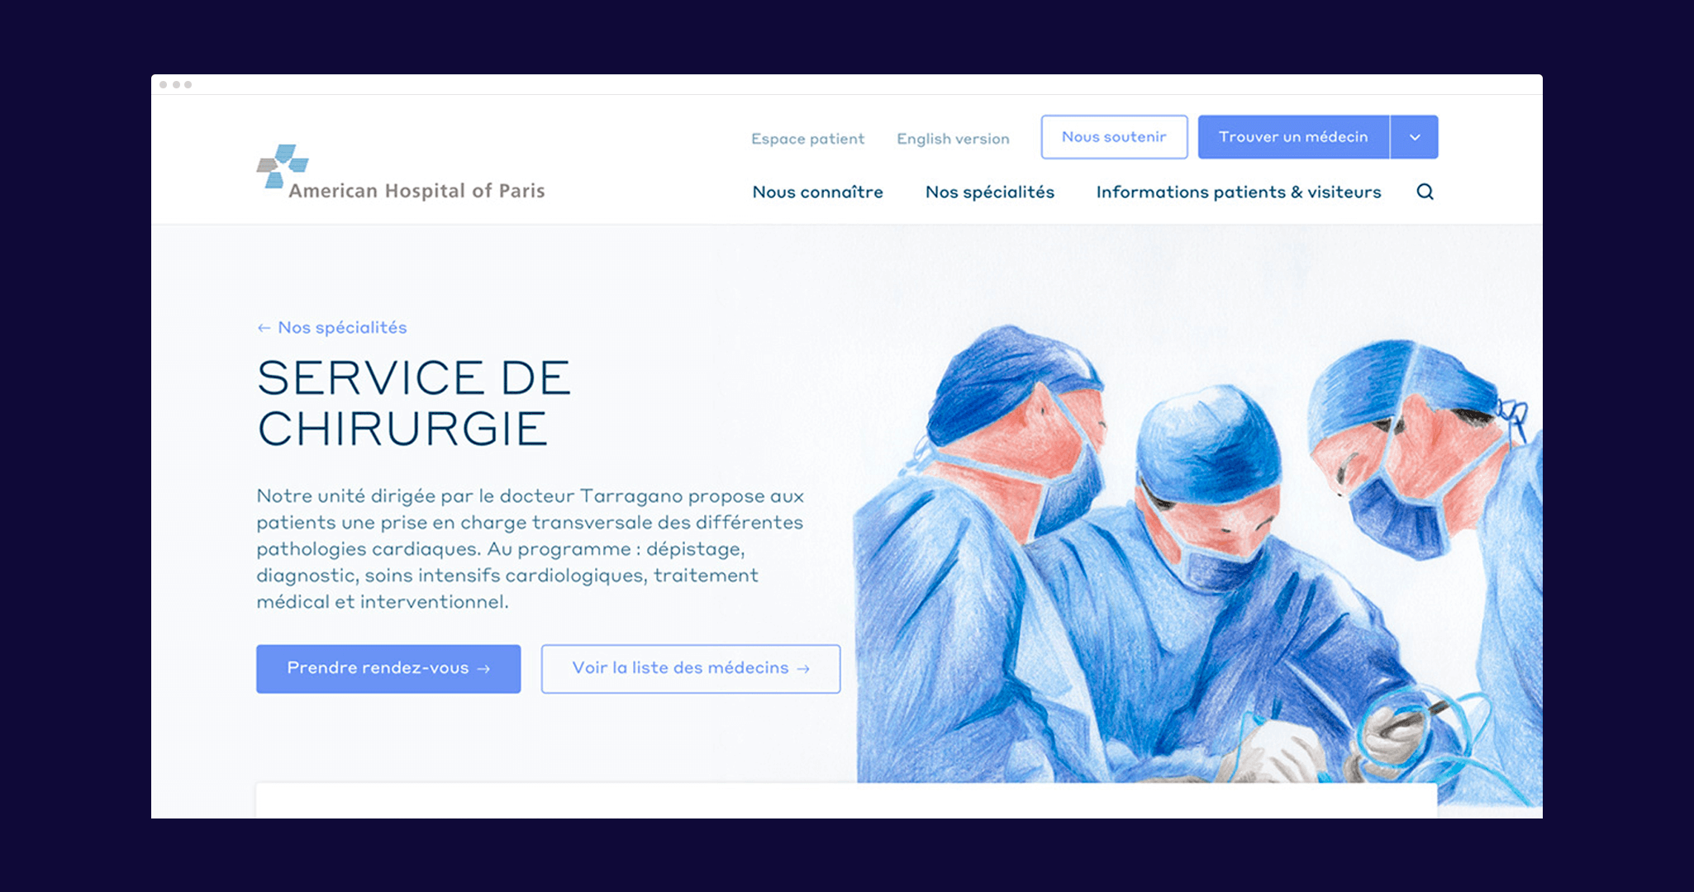Viewport: 1694px width, 892px height.
Task: Click Voir la liste des médecins button
Action: pos(691,669)
